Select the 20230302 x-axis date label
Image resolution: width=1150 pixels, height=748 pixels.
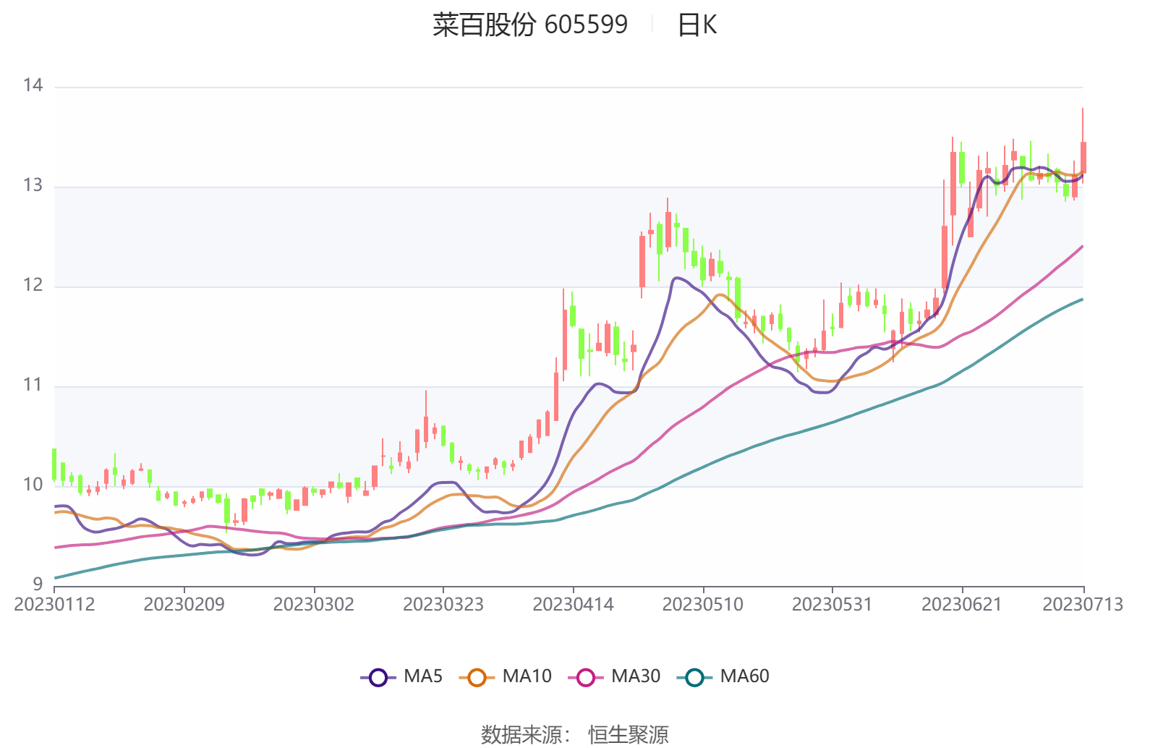tap(313, 605)
